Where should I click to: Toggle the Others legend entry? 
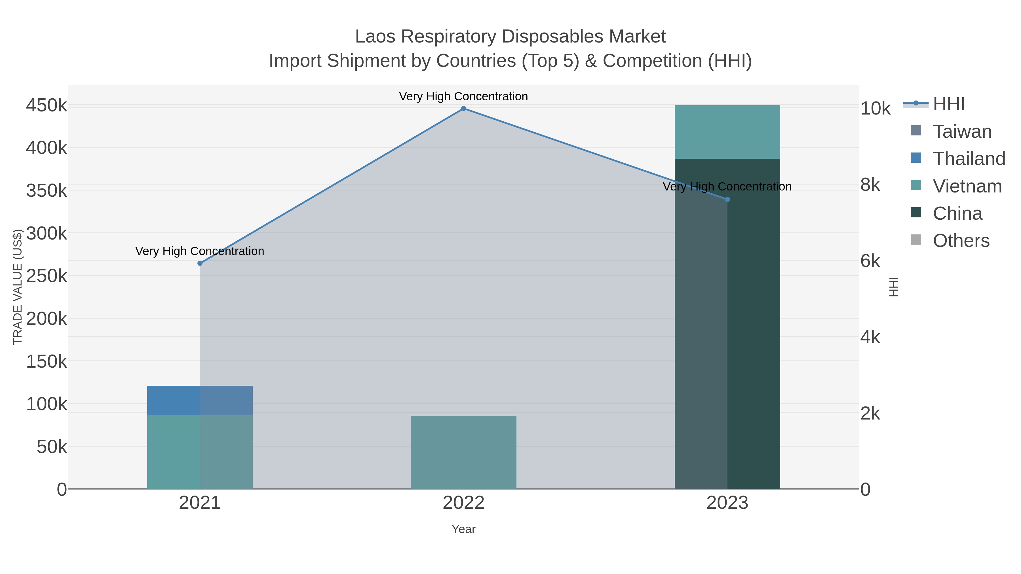click(x=950, y=240)
